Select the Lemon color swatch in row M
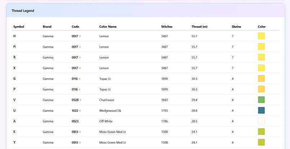 (x=261, y=47)
